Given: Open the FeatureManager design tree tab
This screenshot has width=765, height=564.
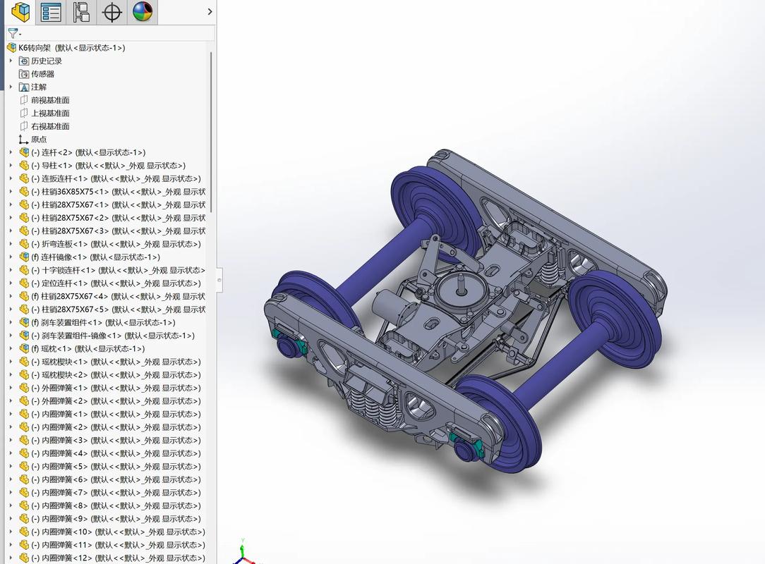Looking at the screenshot, I should 20,12.
